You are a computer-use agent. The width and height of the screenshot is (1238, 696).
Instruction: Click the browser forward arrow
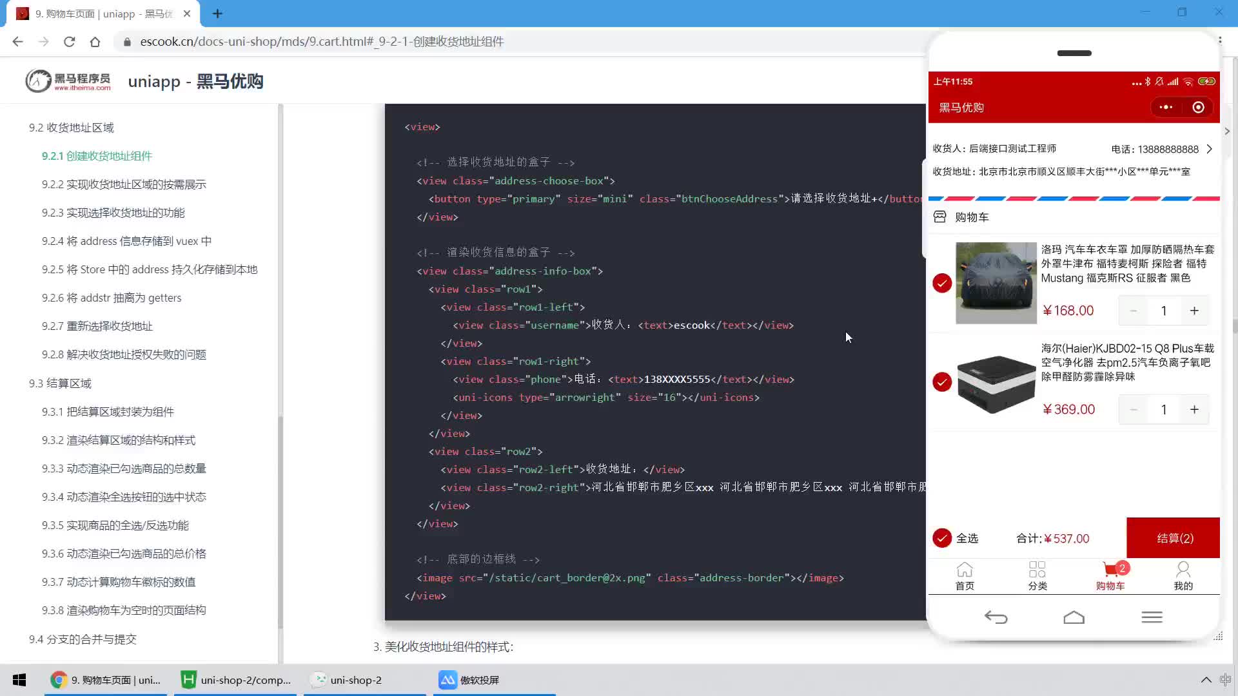(43, 41)
